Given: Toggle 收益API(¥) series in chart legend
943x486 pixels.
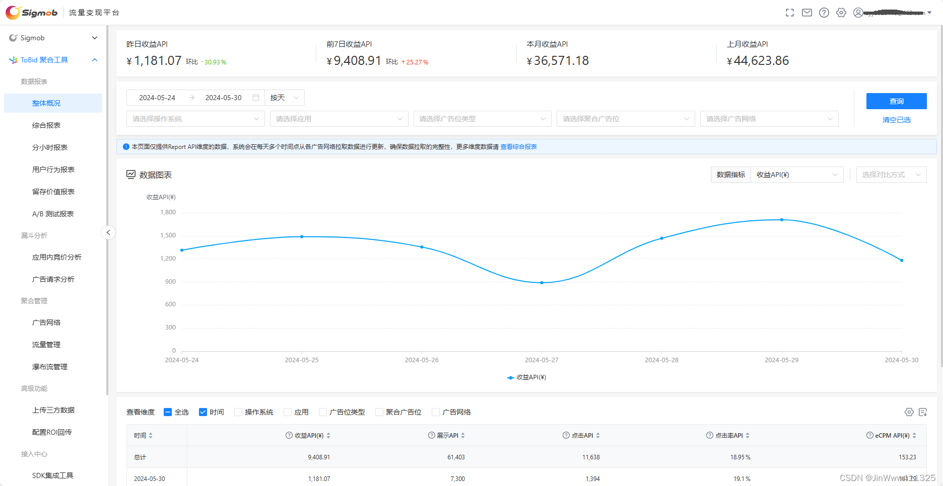Looking at the screenshot, I should [x=526, y=377].
